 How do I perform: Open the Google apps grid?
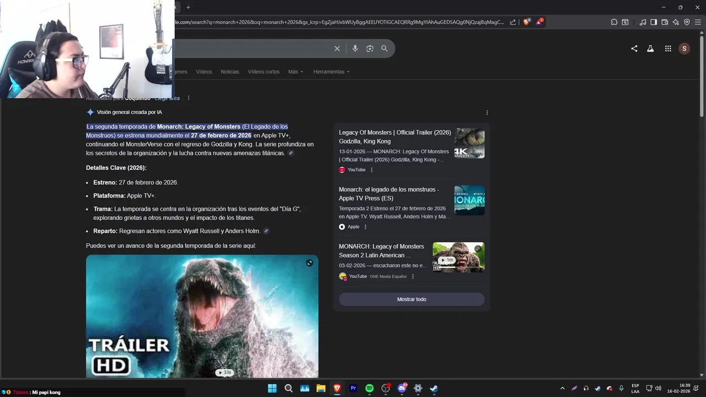pyautogui.click(x=668, y=49)
